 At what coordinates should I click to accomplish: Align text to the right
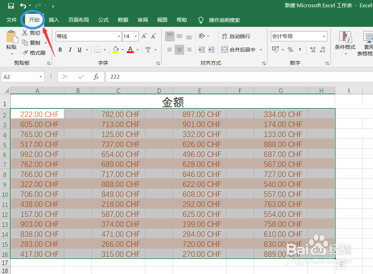(x=189, y=50)
